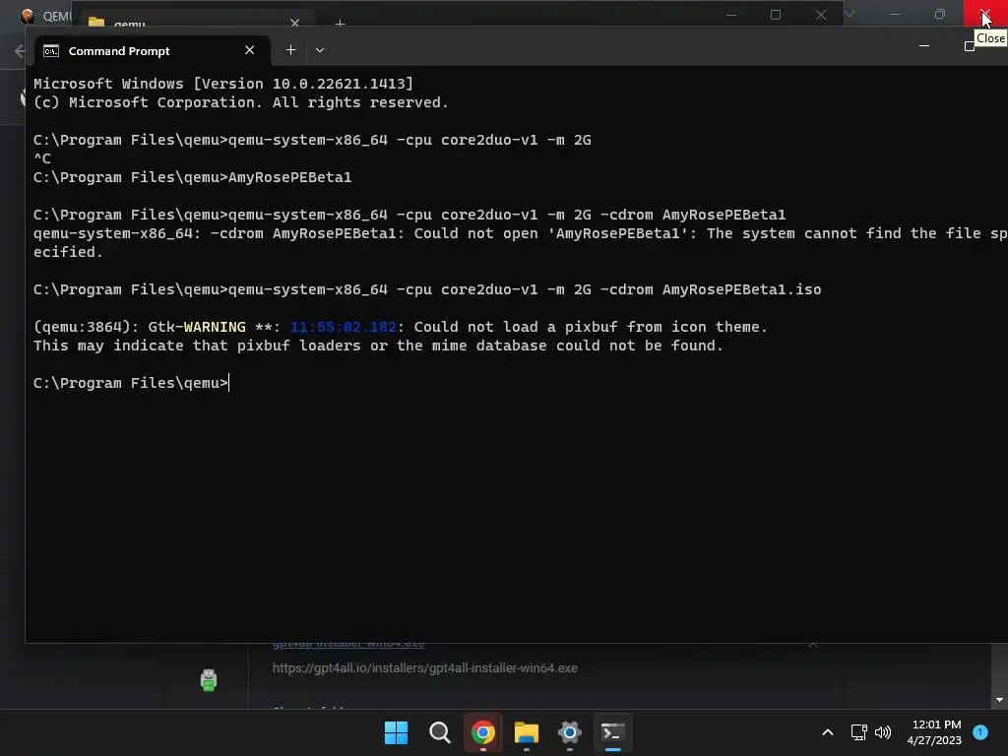This screenshot has height=756, width=1008.
Task: Open Settings gear app in the taskbar
Action: (570, 732)
